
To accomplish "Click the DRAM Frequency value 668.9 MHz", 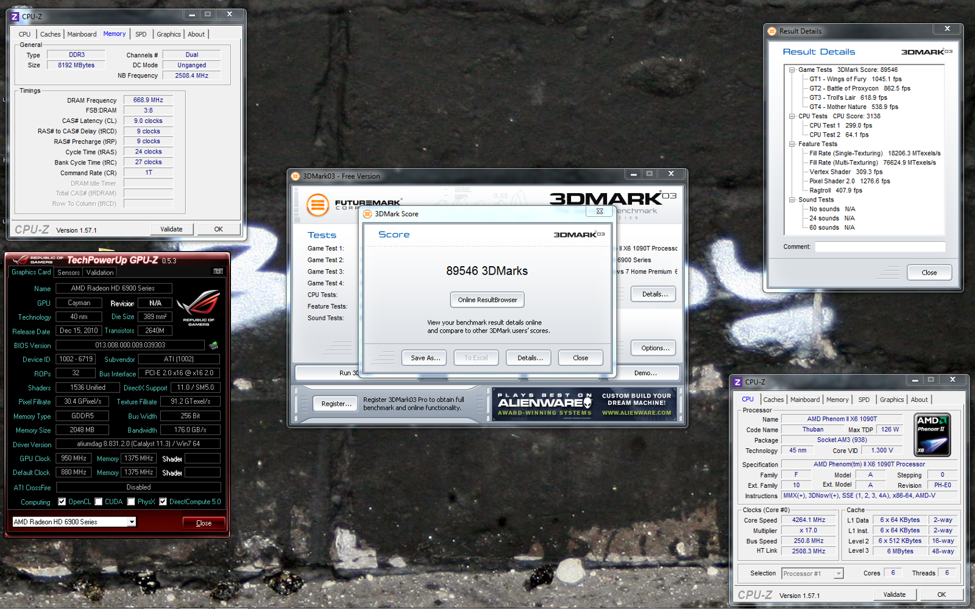I will pos(148,100).
